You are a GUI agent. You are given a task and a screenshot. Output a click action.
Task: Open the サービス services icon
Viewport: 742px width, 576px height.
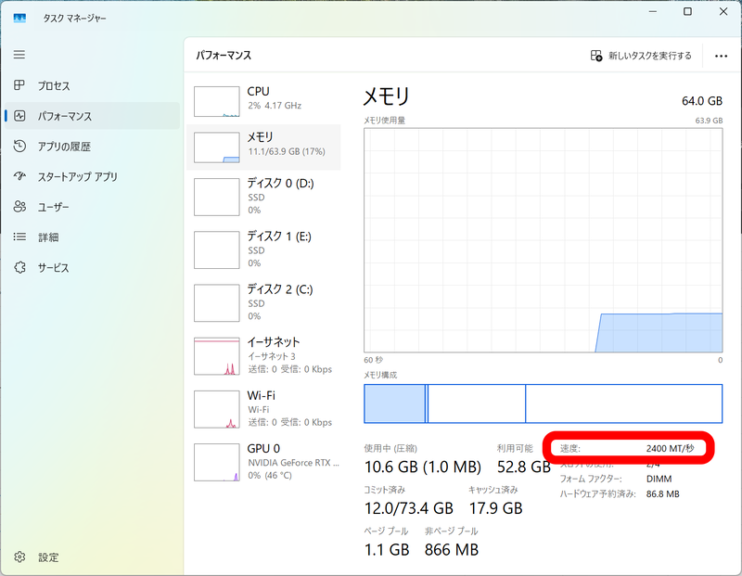[19, 267]
